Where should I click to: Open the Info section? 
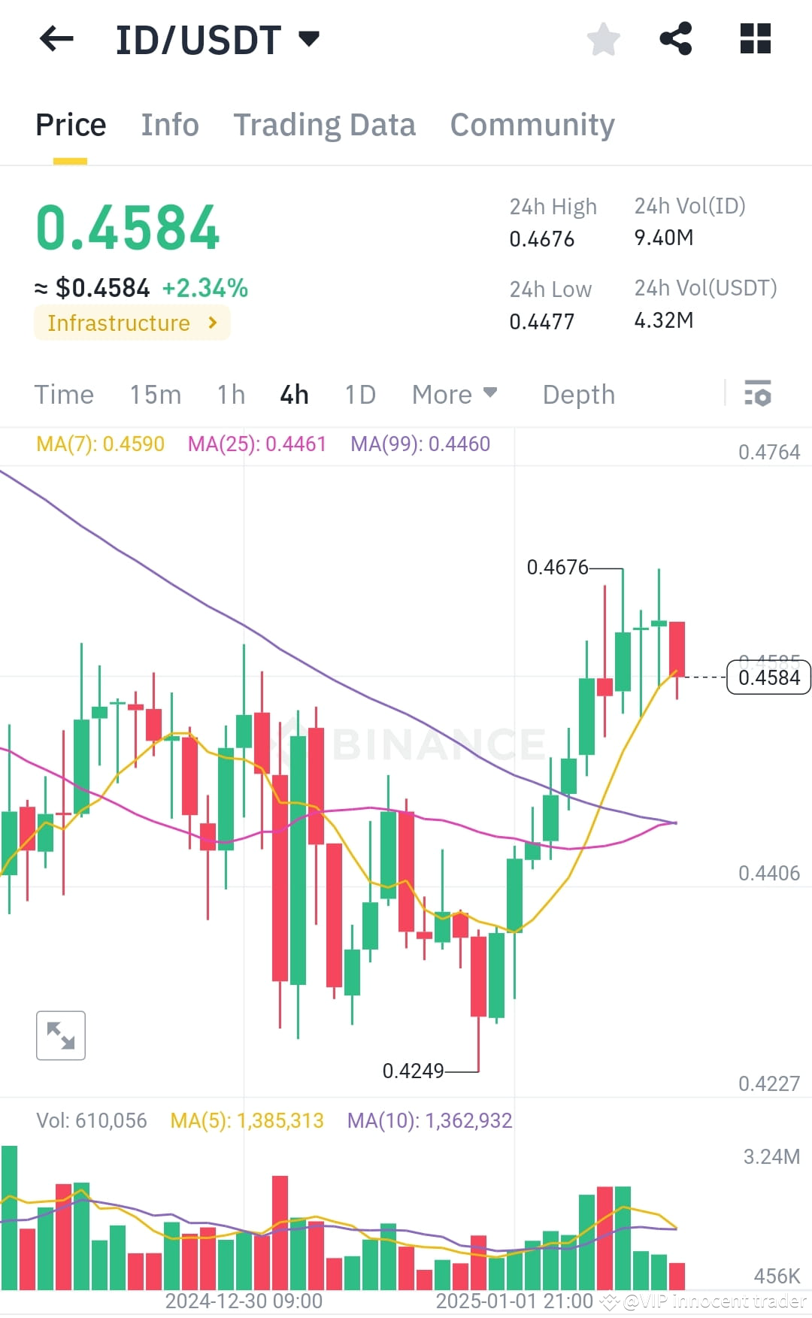click(x=169, y=124)
